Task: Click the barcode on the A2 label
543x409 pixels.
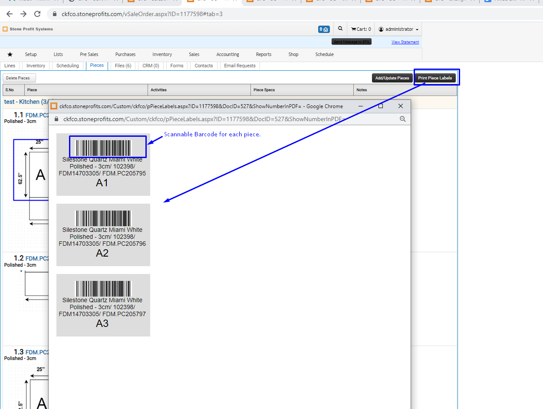Action: (102, 218)
